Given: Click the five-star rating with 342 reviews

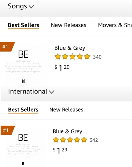Looking at the screenshot, I should (70, 140).
